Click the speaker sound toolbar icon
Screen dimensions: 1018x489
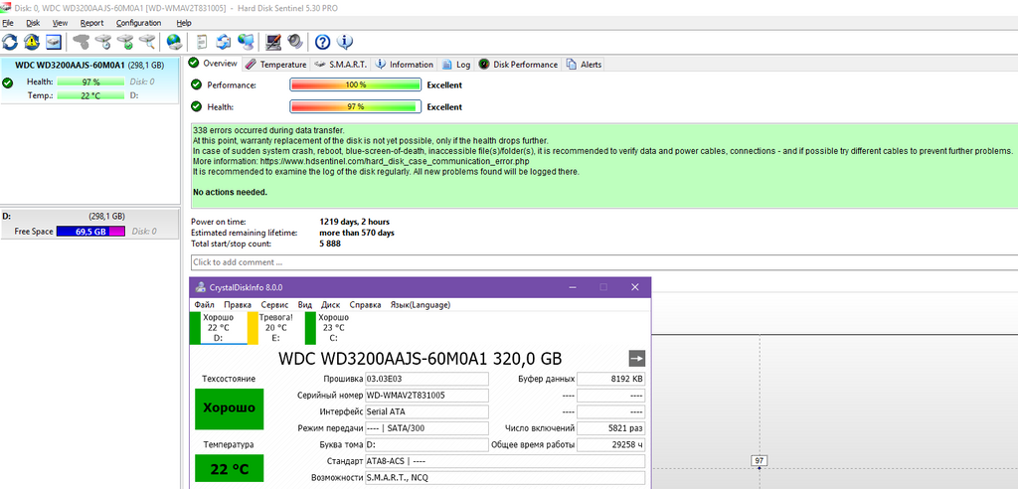pos(294,42)
